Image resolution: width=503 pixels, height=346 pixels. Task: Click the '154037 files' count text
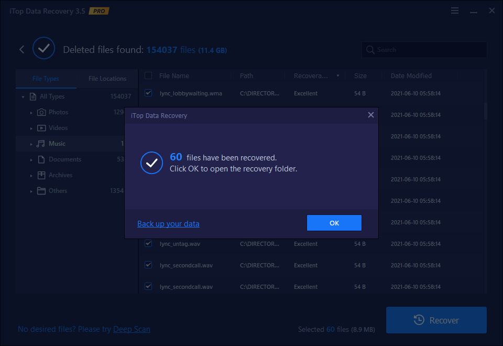(x=171, y=50)
